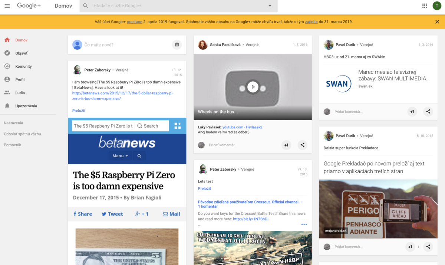
Task: Open the betanews.com article link
Action: tap(122, 96)
